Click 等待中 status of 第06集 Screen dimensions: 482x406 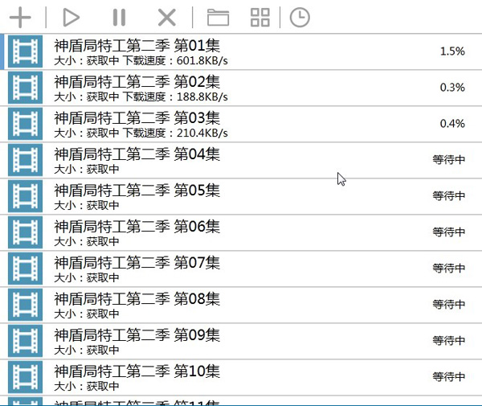coord(449,232)
